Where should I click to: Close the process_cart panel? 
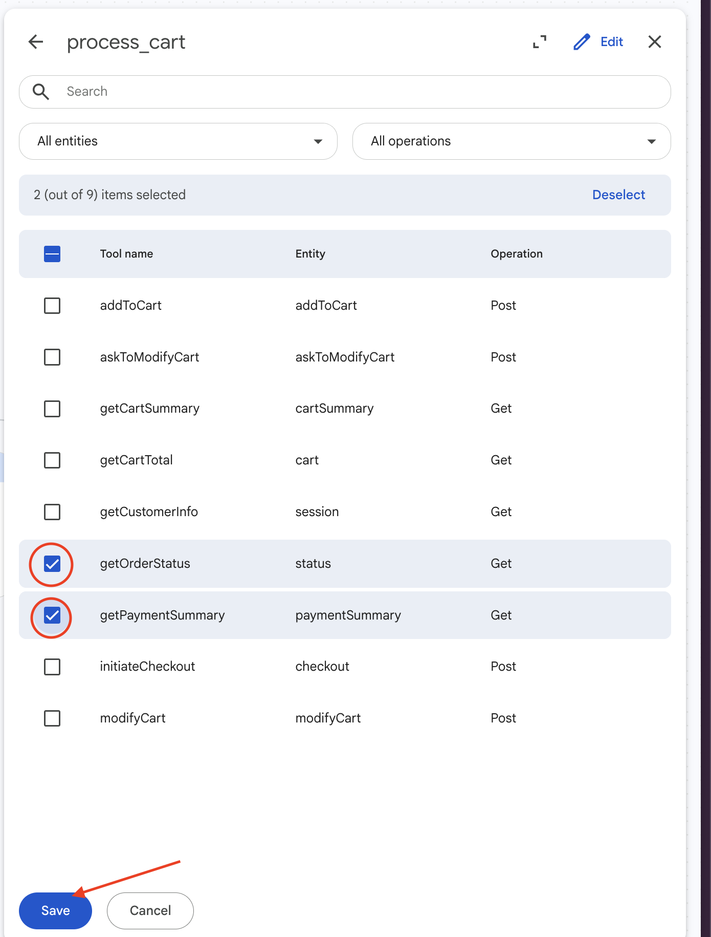(x=655, y=42)
